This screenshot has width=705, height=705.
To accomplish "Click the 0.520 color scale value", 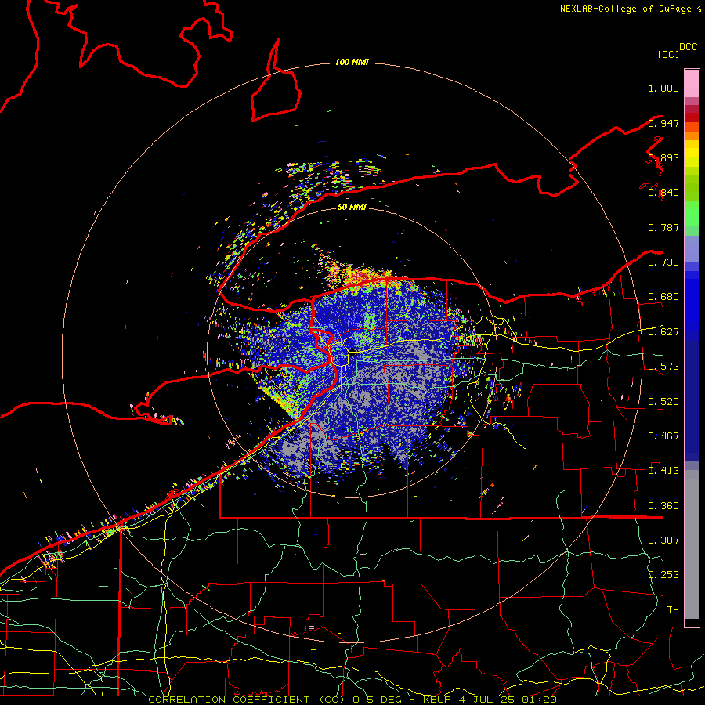I will tap(663, 402).
